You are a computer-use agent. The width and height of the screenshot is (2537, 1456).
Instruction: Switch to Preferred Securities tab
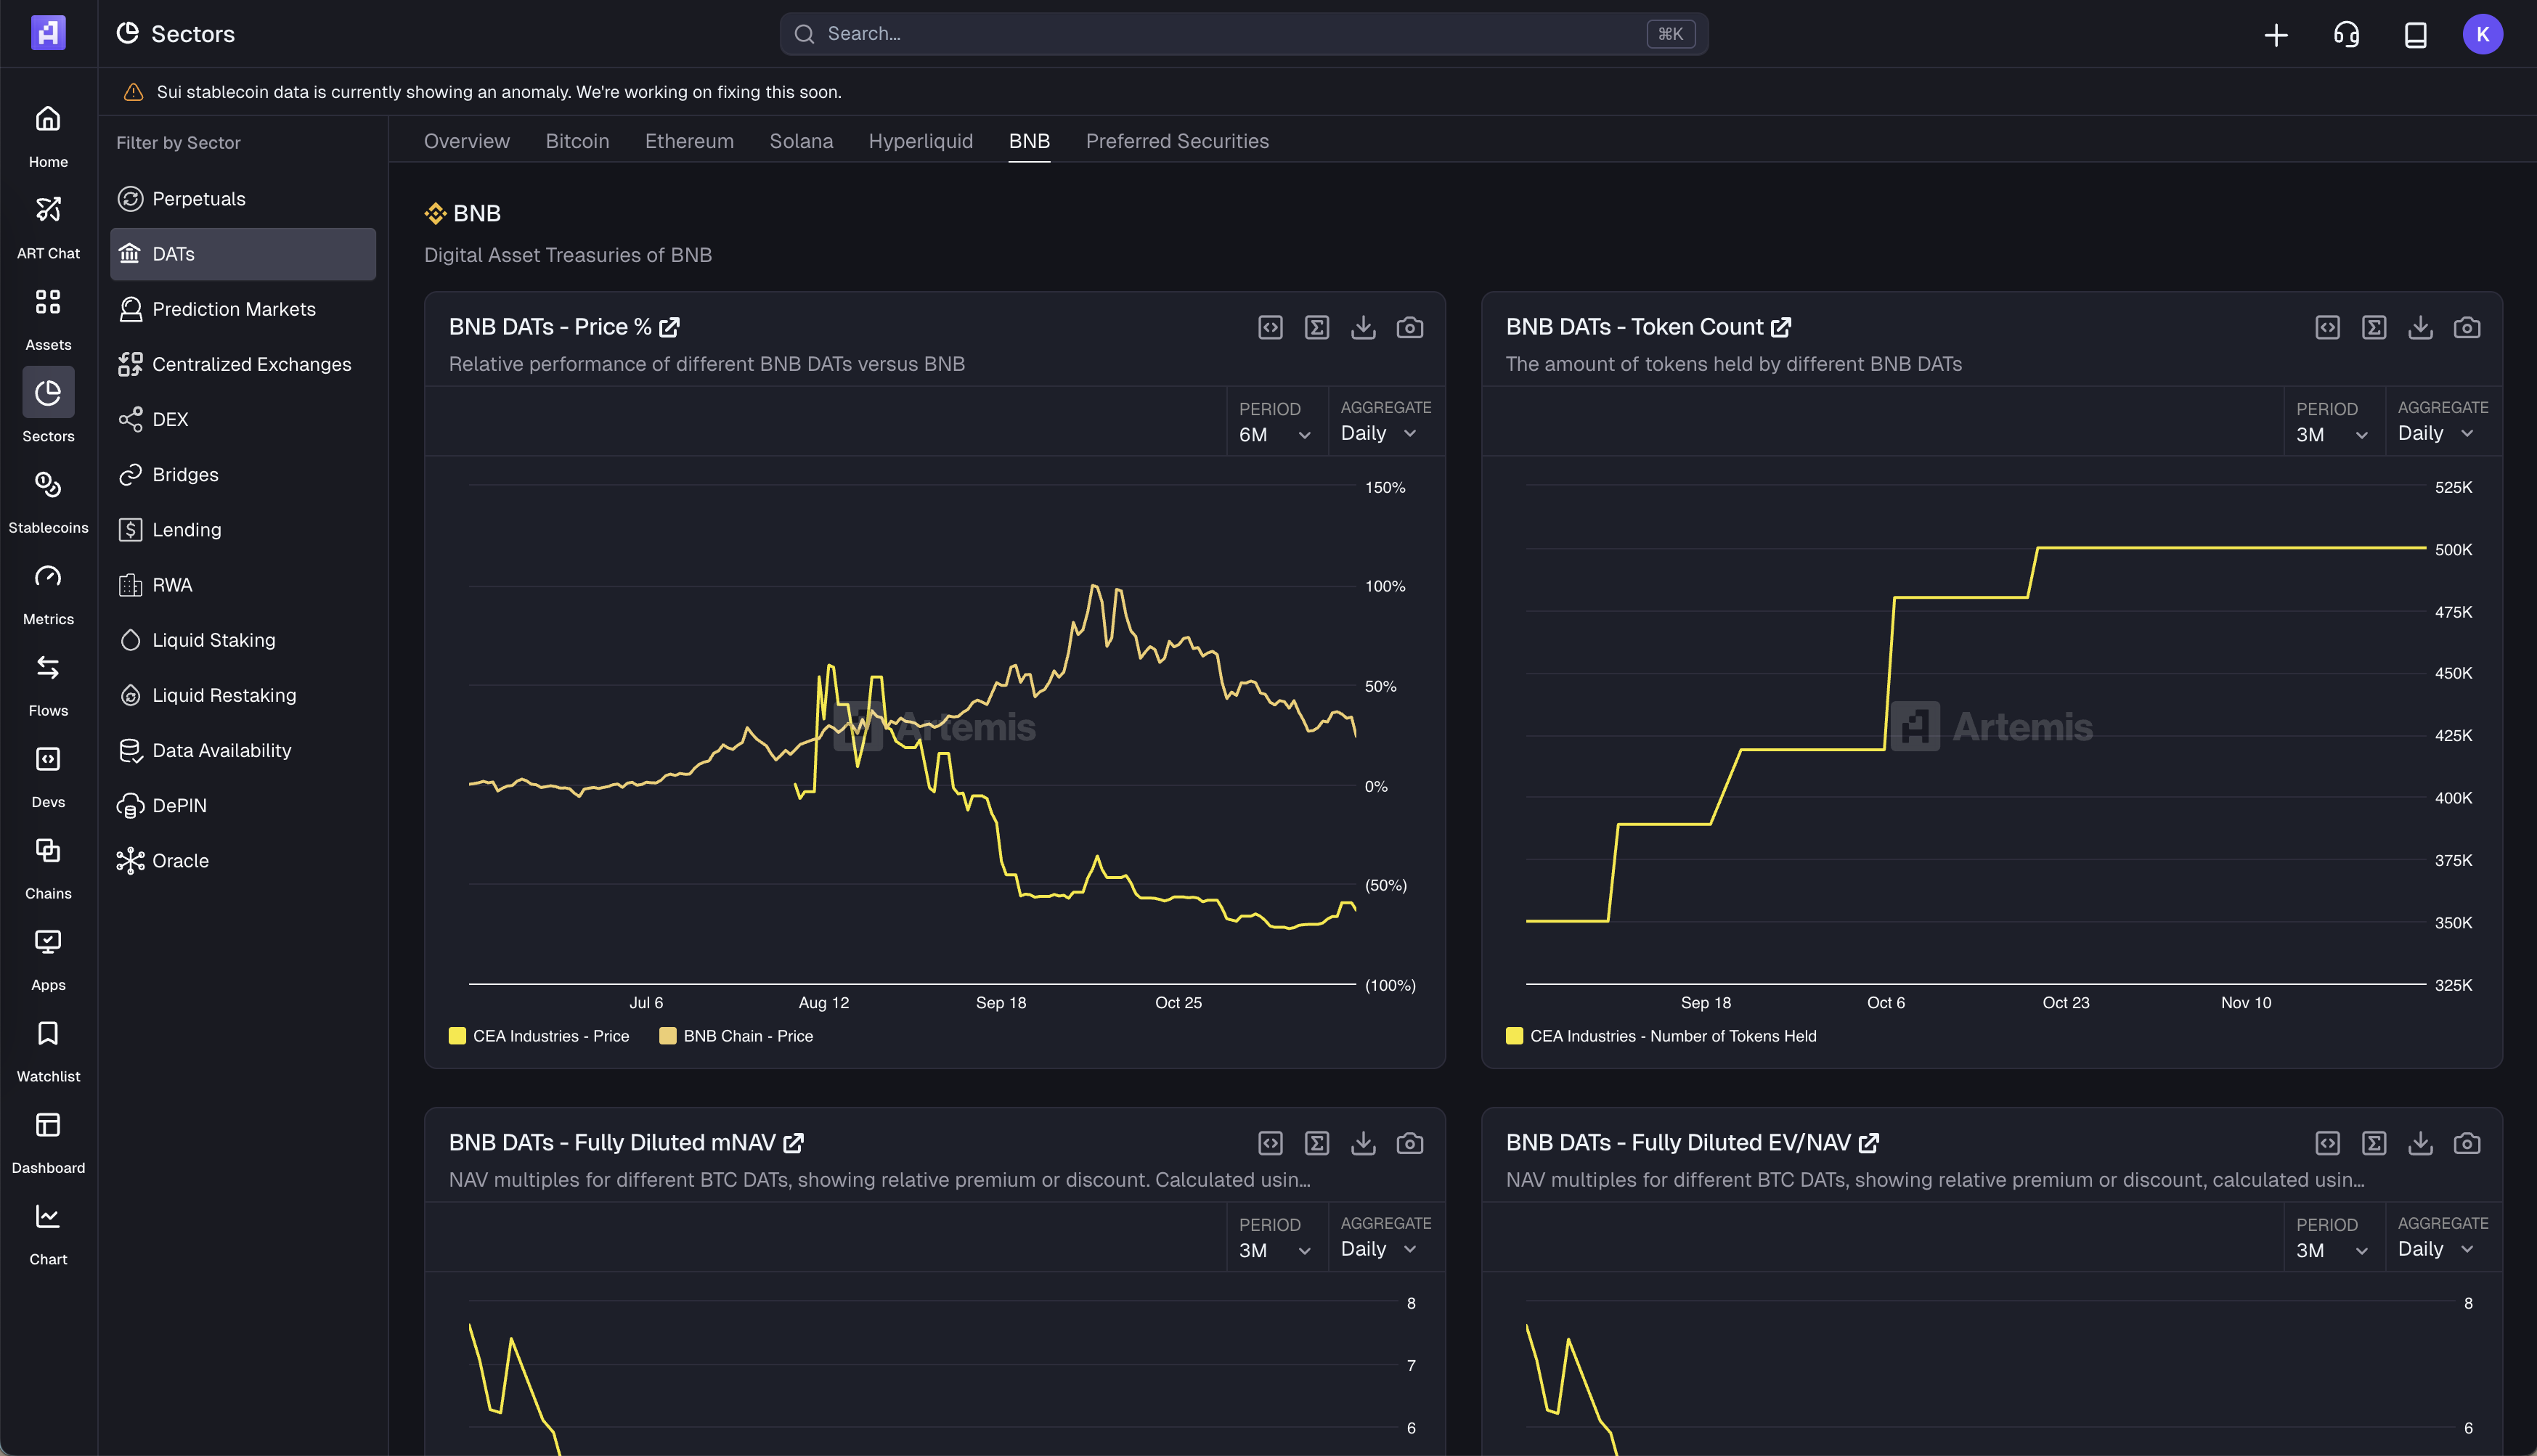pyautogui.click(x=1176, y=141)
